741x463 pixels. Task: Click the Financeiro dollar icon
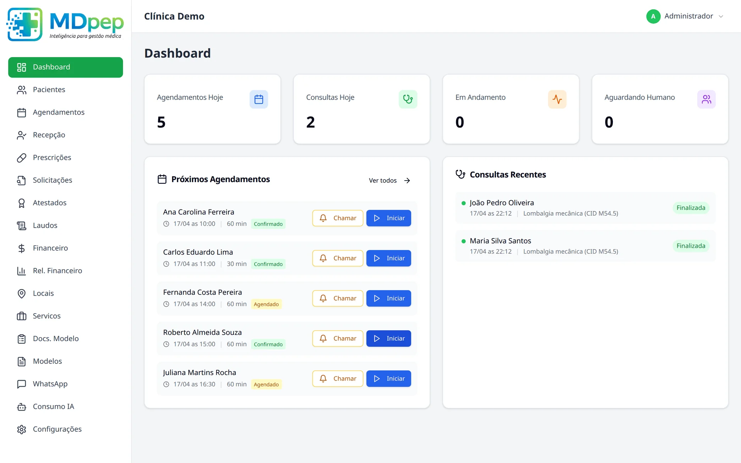coord(22,248)
